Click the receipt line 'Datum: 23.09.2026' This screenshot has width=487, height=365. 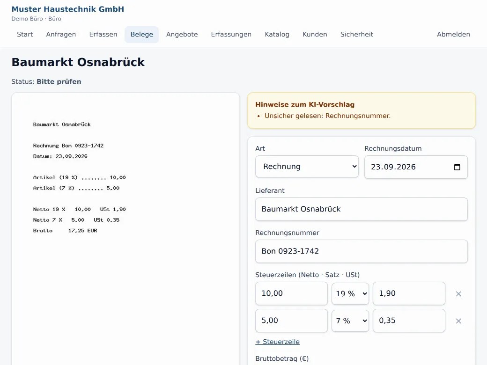(60, 156)
